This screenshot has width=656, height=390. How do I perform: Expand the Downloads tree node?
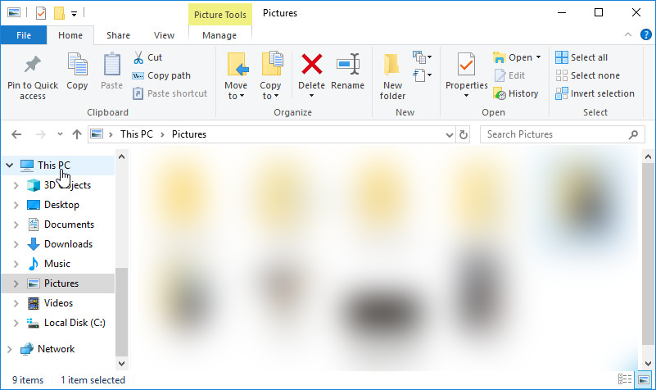pos(16,244)
